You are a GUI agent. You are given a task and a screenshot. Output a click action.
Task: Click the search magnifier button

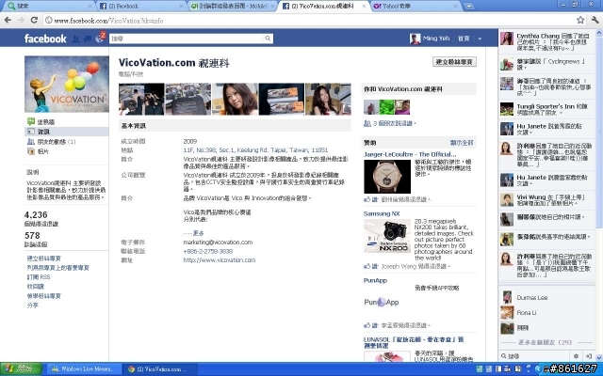(268, 39)
